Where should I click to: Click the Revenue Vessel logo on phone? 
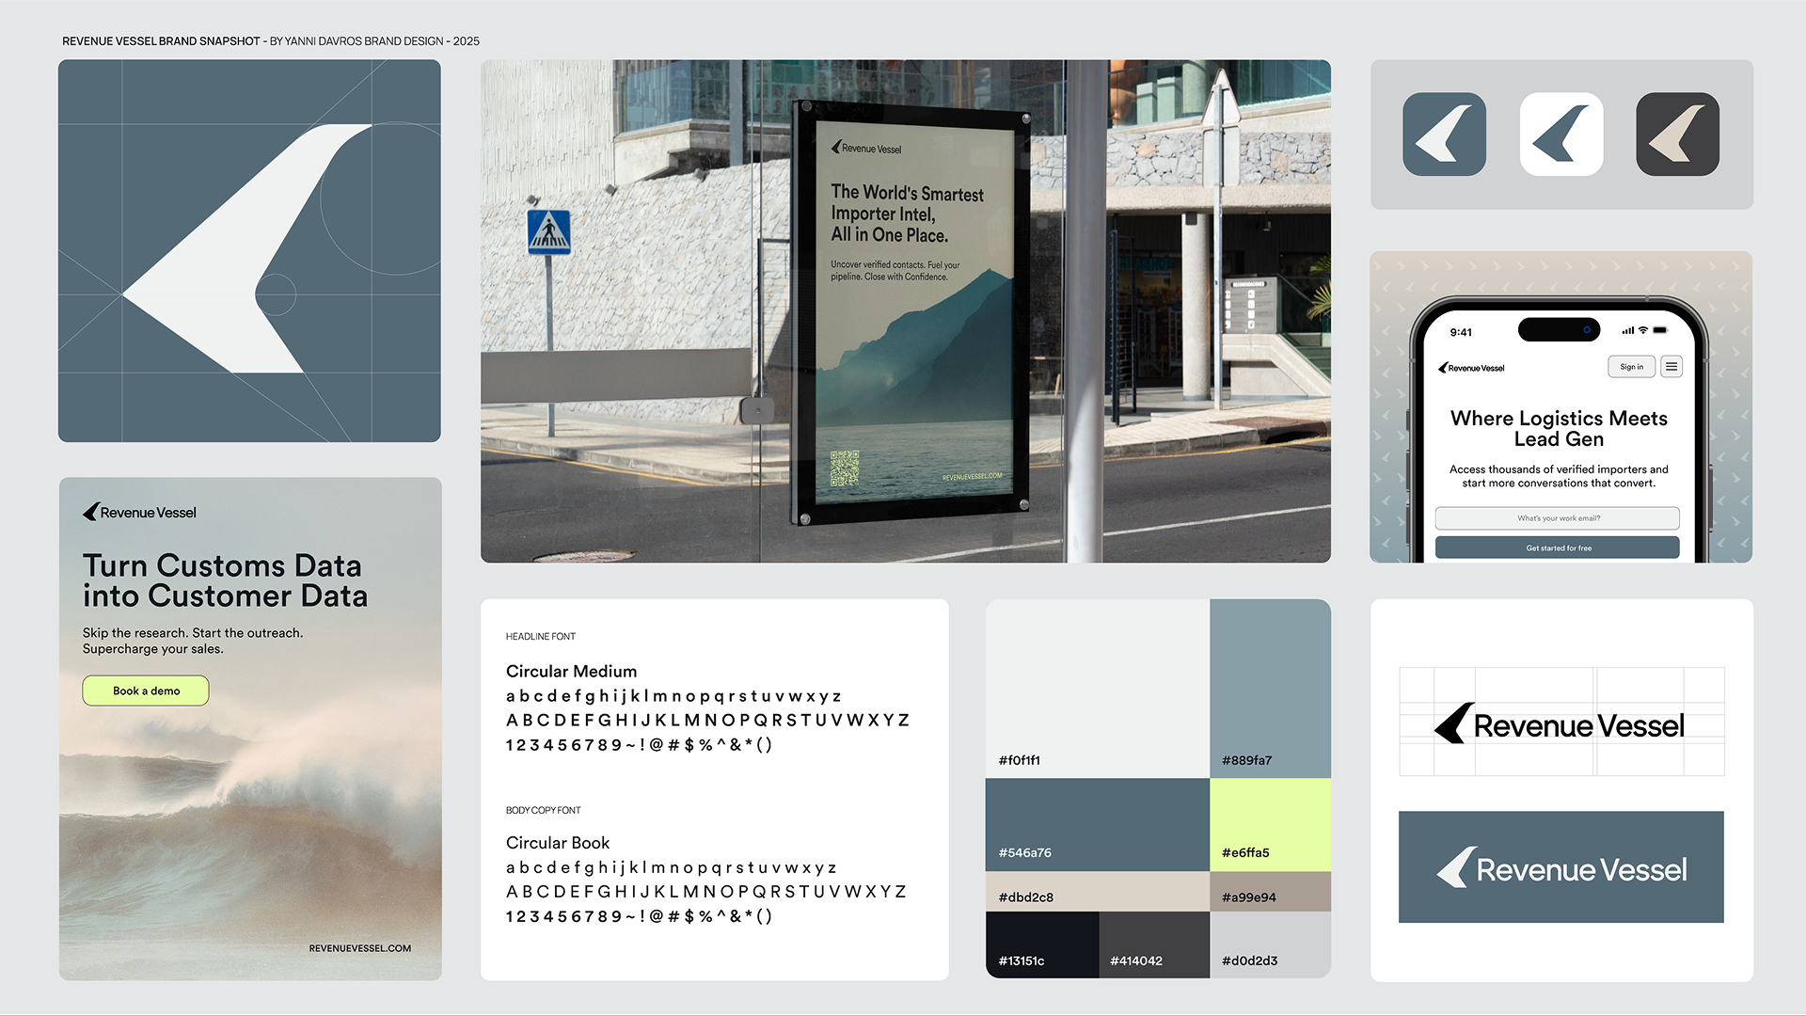coord(1472,368)
